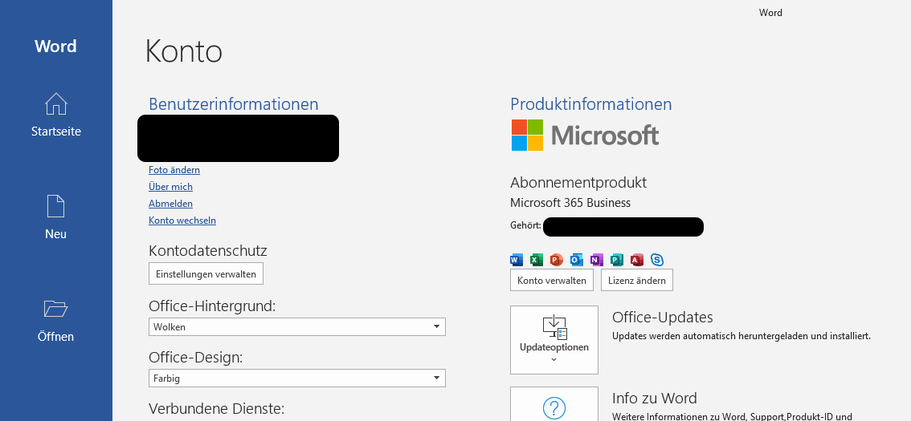Screen dimensions: 911x421
Task: Click the Excel app icon
Action: 537,259
